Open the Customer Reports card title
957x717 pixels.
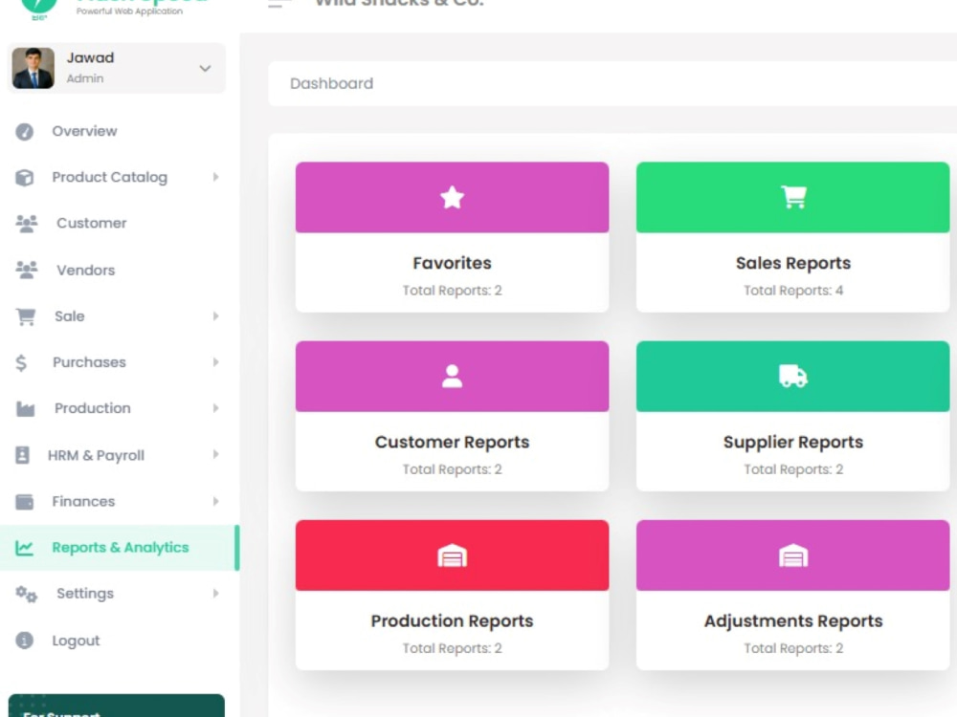[x=453, y=442]
